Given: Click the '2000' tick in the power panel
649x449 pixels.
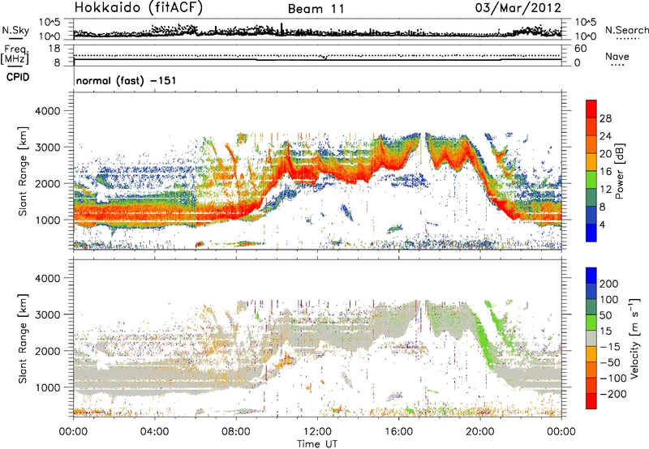Looking at the screenshot, I should 49,183.
